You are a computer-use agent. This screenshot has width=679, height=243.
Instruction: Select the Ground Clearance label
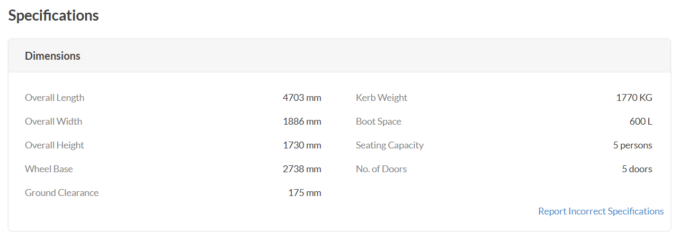pos(61,193)
